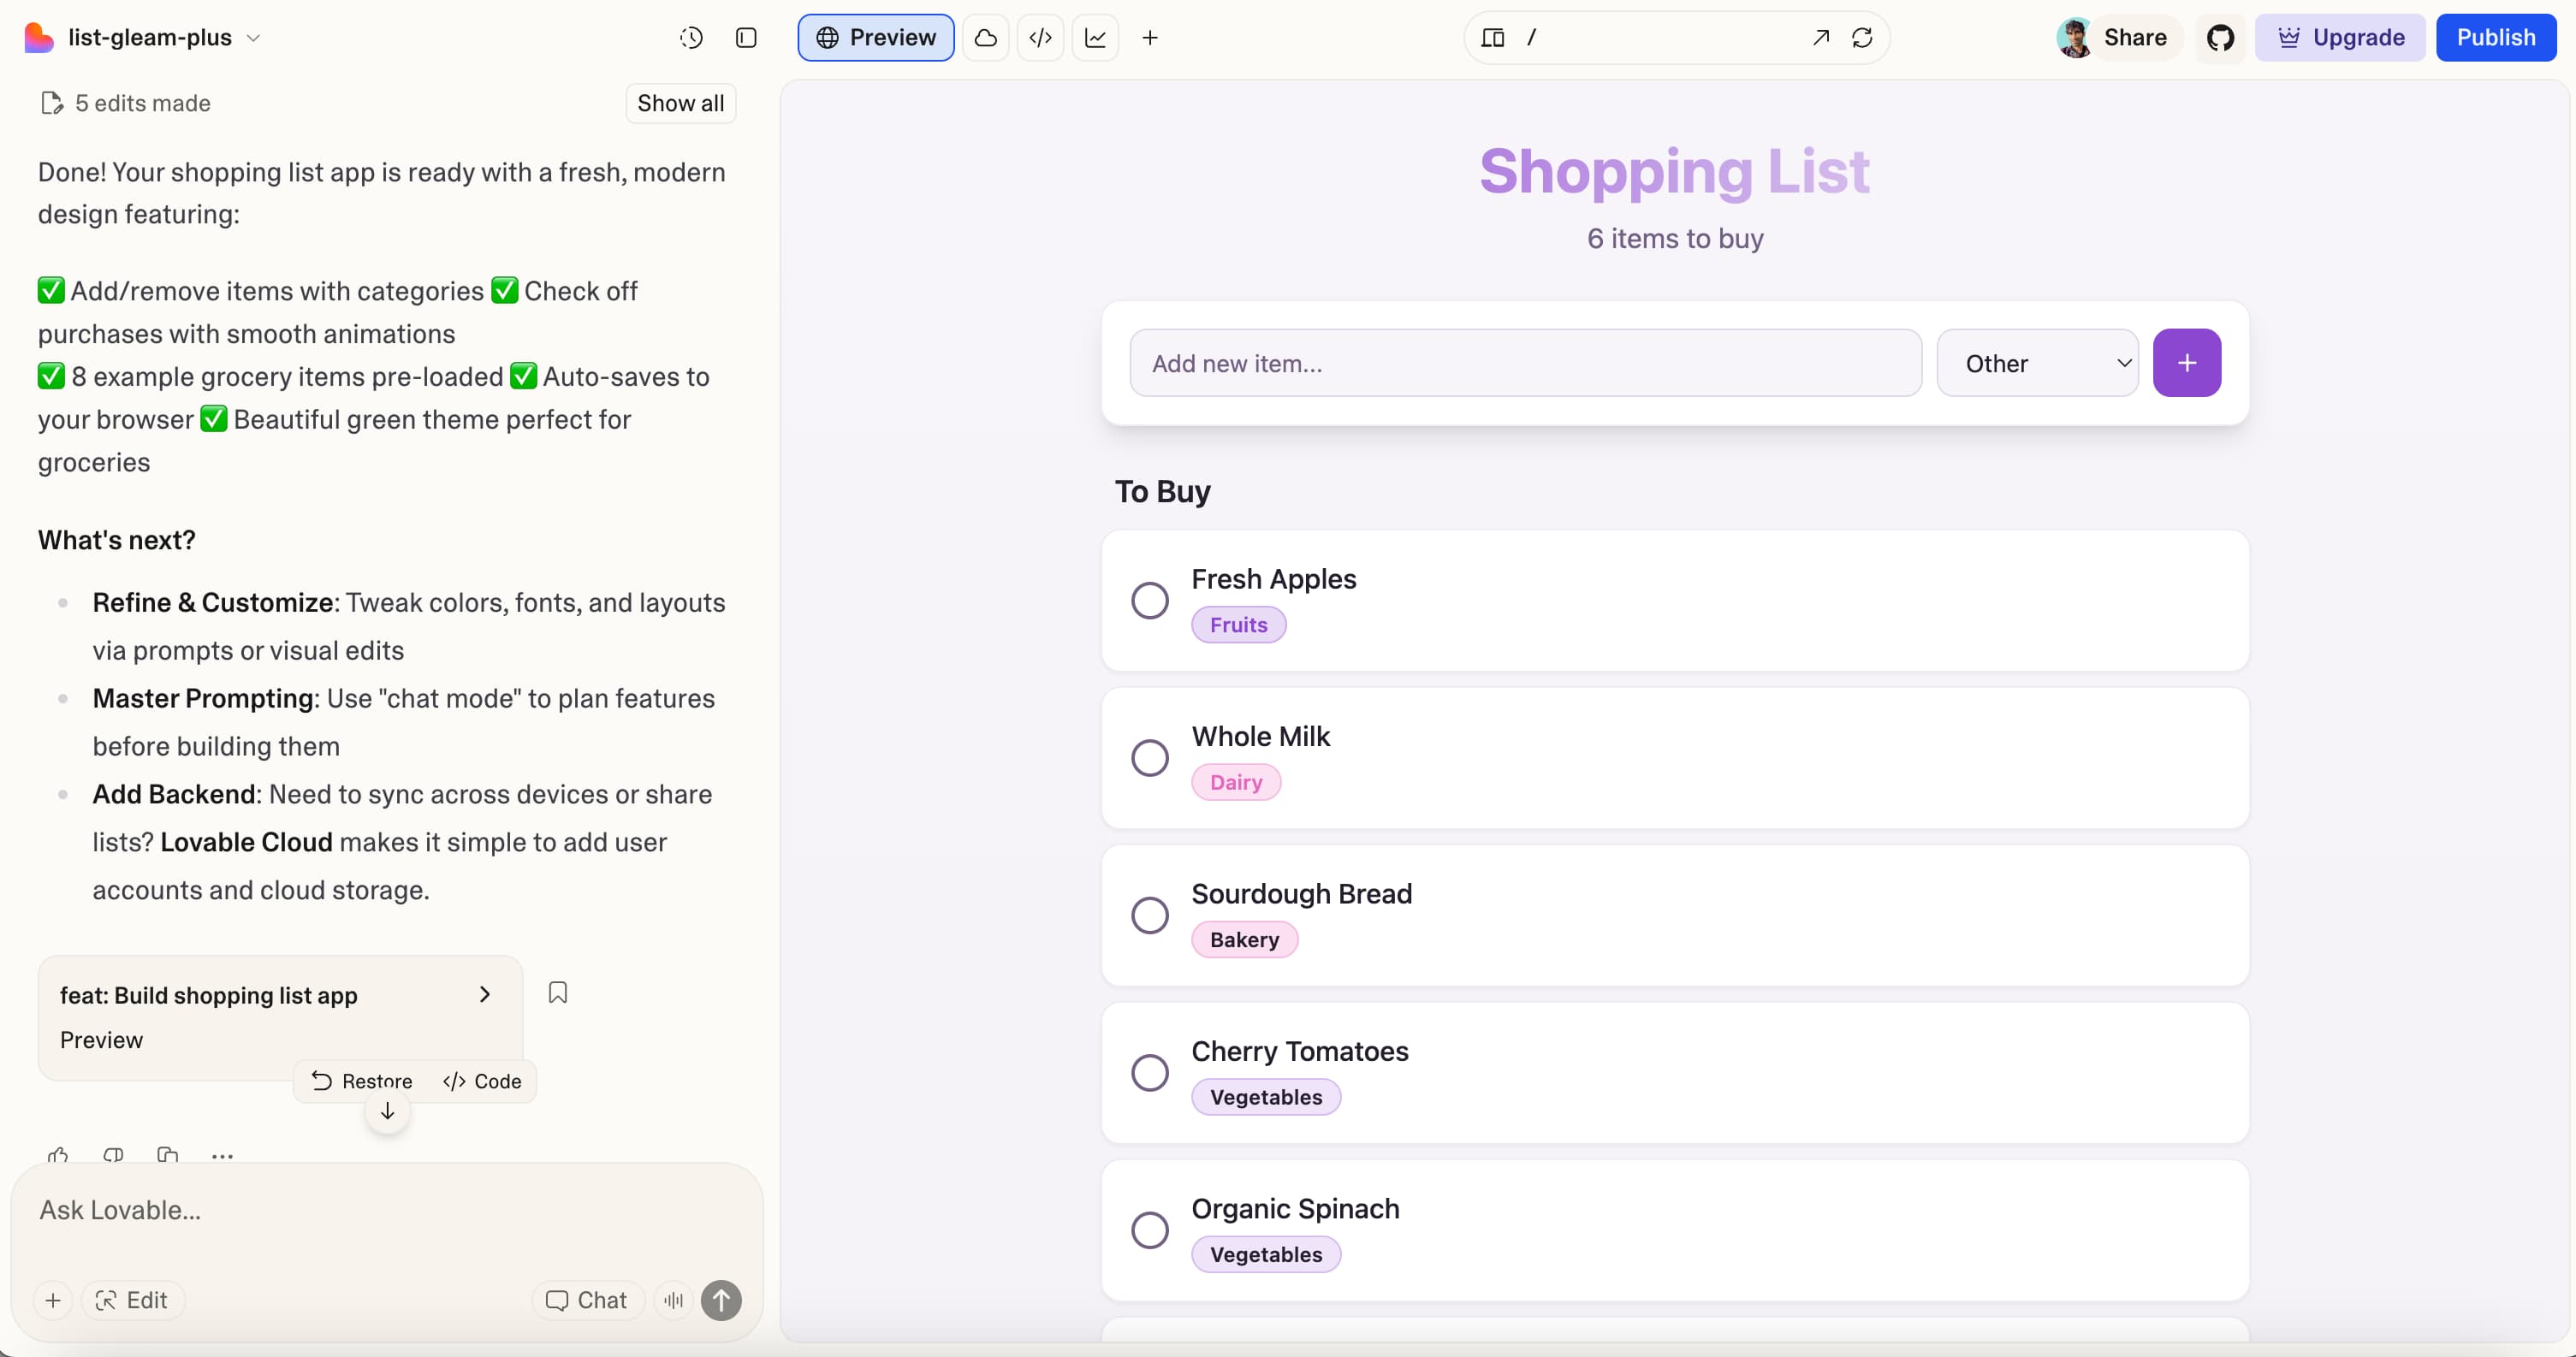This screenshot has width=2576, height=1357.
Task: Activate the voice input icon near Chat
Action: [672, 1300]
